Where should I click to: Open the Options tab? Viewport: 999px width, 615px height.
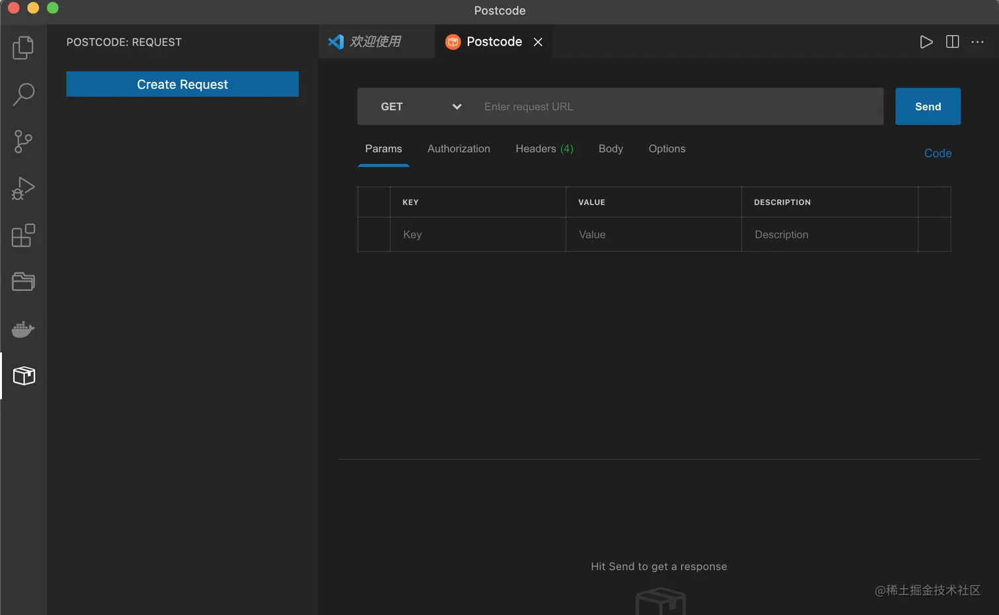[x=667, y=149]
